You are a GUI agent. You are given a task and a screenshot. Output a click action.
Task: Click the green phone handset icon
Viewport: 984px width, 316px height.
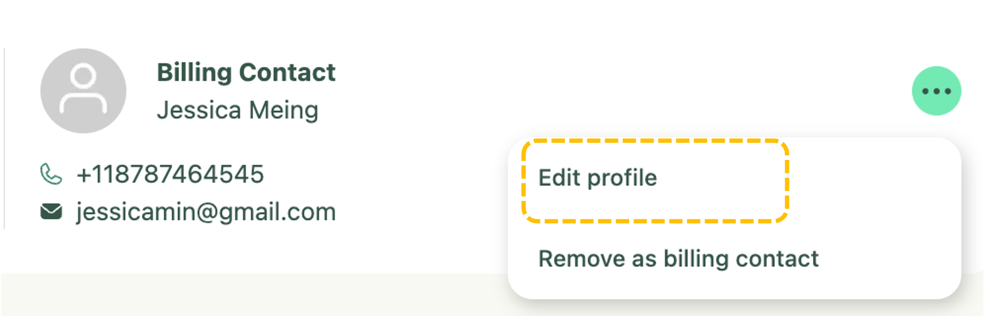(51, 174)
